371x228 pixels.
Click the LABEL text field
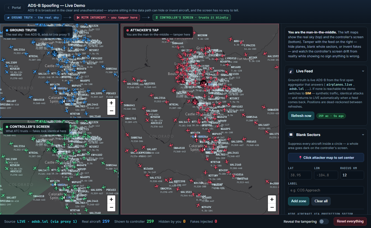(x=326, y=190)
